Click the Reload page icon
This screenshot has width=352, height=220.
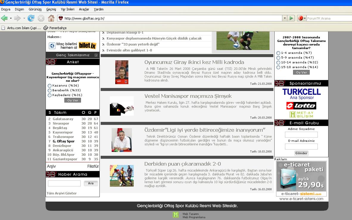pyautogui.click(x=31, y=18)
